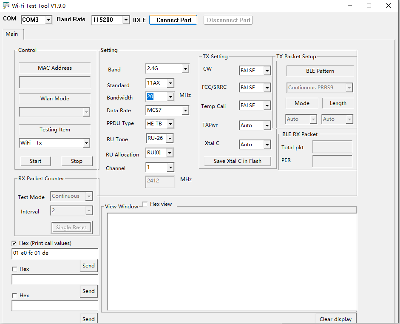Image resolution: width=400 pixels, height=324 pixels.
Task: Tick the second Hex checkbox
Action: pyautogui.click(x=14, y=269)
